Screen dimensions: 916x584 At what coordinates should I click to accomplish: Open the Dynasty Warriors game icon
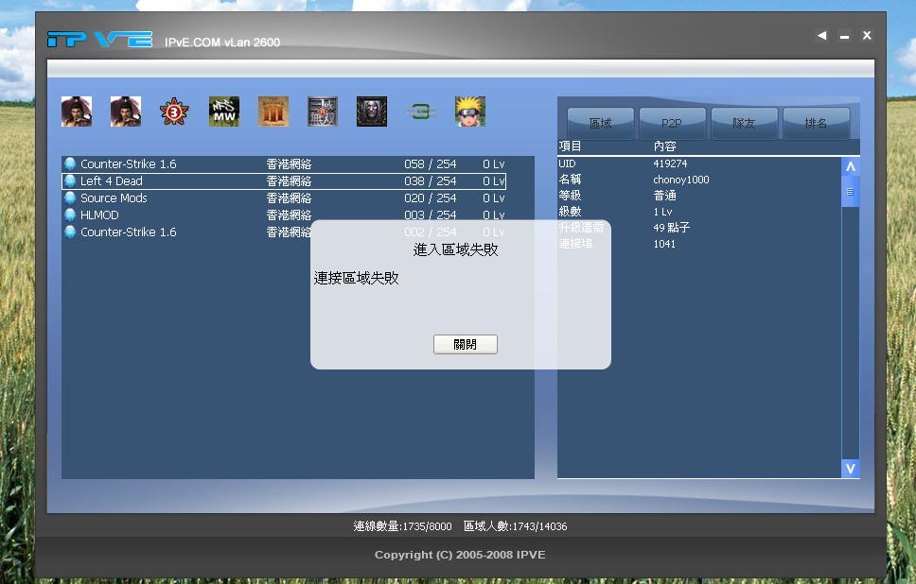click(x=323, y=112)
